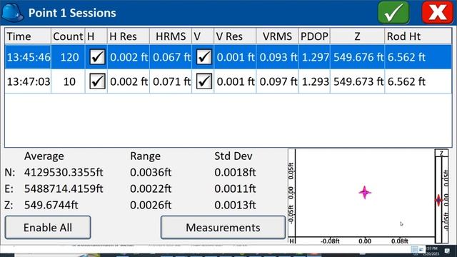Image resolution: width=457 pixels, height=257 pixels.
Task: Click the HRMS column header
Action: click(x=171, y=36)
